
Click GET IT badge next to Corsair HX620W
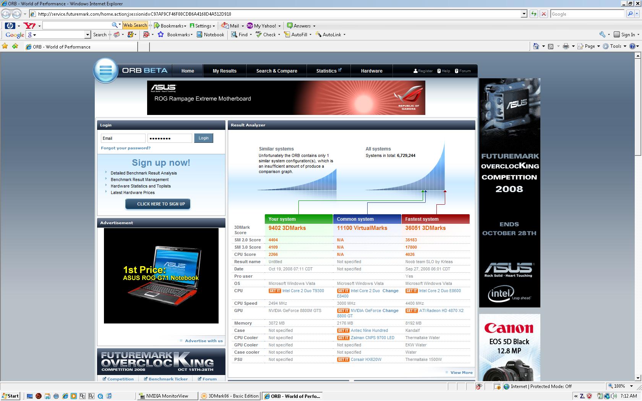[x=343, y=360]
